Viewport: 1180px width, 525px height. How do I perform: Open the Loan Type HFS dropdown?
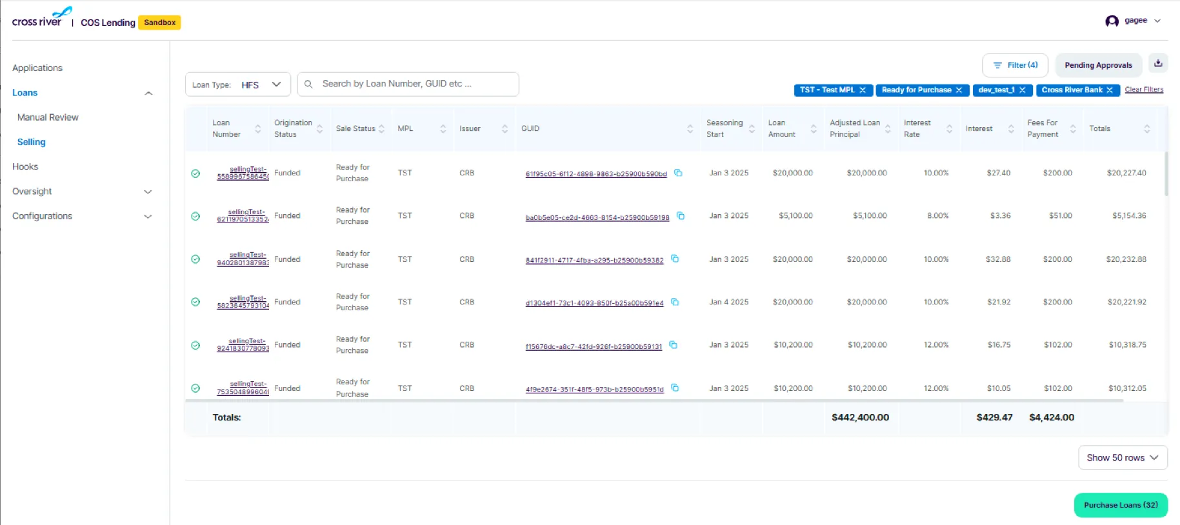point(238,84)
